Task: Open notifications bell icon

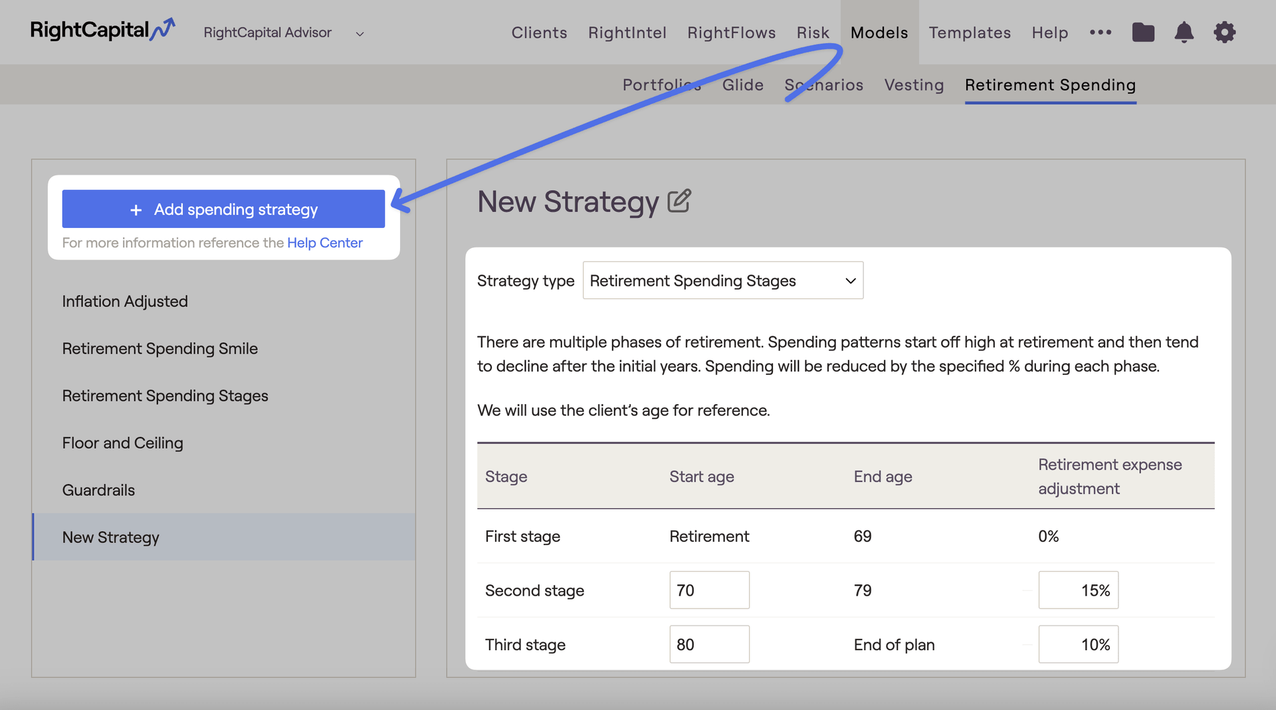Action: coord(1184,32)
